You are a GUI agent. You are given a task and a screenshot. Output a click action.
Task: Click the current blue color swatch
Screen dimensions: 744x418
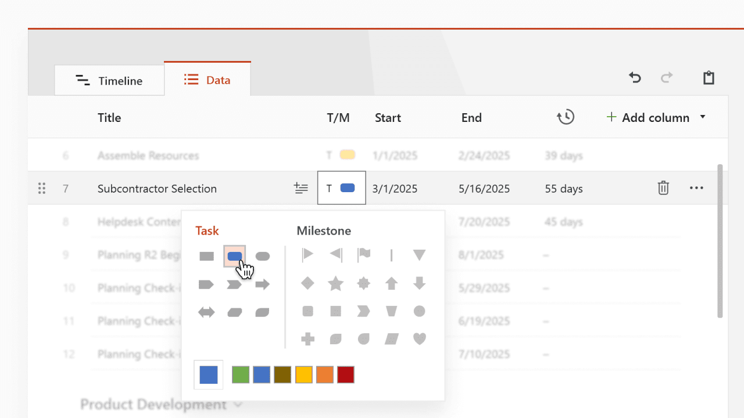(x=209, y=374)
